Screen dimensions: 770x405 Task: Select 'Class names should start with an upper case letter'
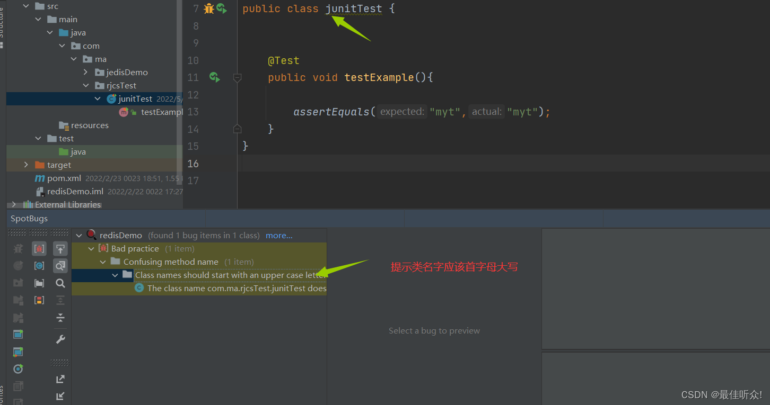pyautogui.click(x=230, y=275)
